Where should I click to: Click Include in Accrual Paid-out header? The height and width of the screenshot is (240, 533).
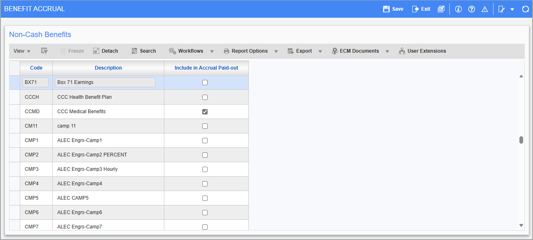click(x=206, y=68)
